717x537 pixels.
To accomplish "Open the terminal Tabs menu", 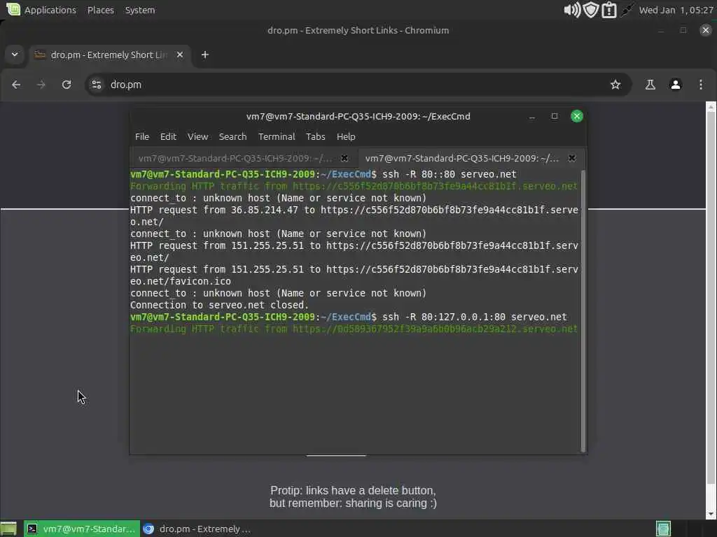I will (x=316, y=136).
